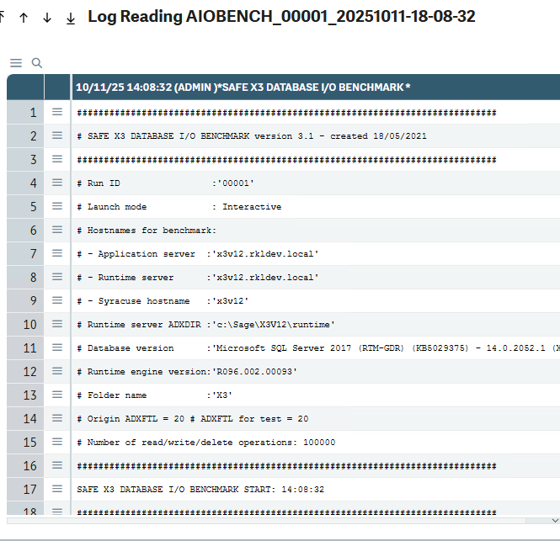Open row actions icon for line 4
This screenshot has height=541, width=560.
coord(57,183)
